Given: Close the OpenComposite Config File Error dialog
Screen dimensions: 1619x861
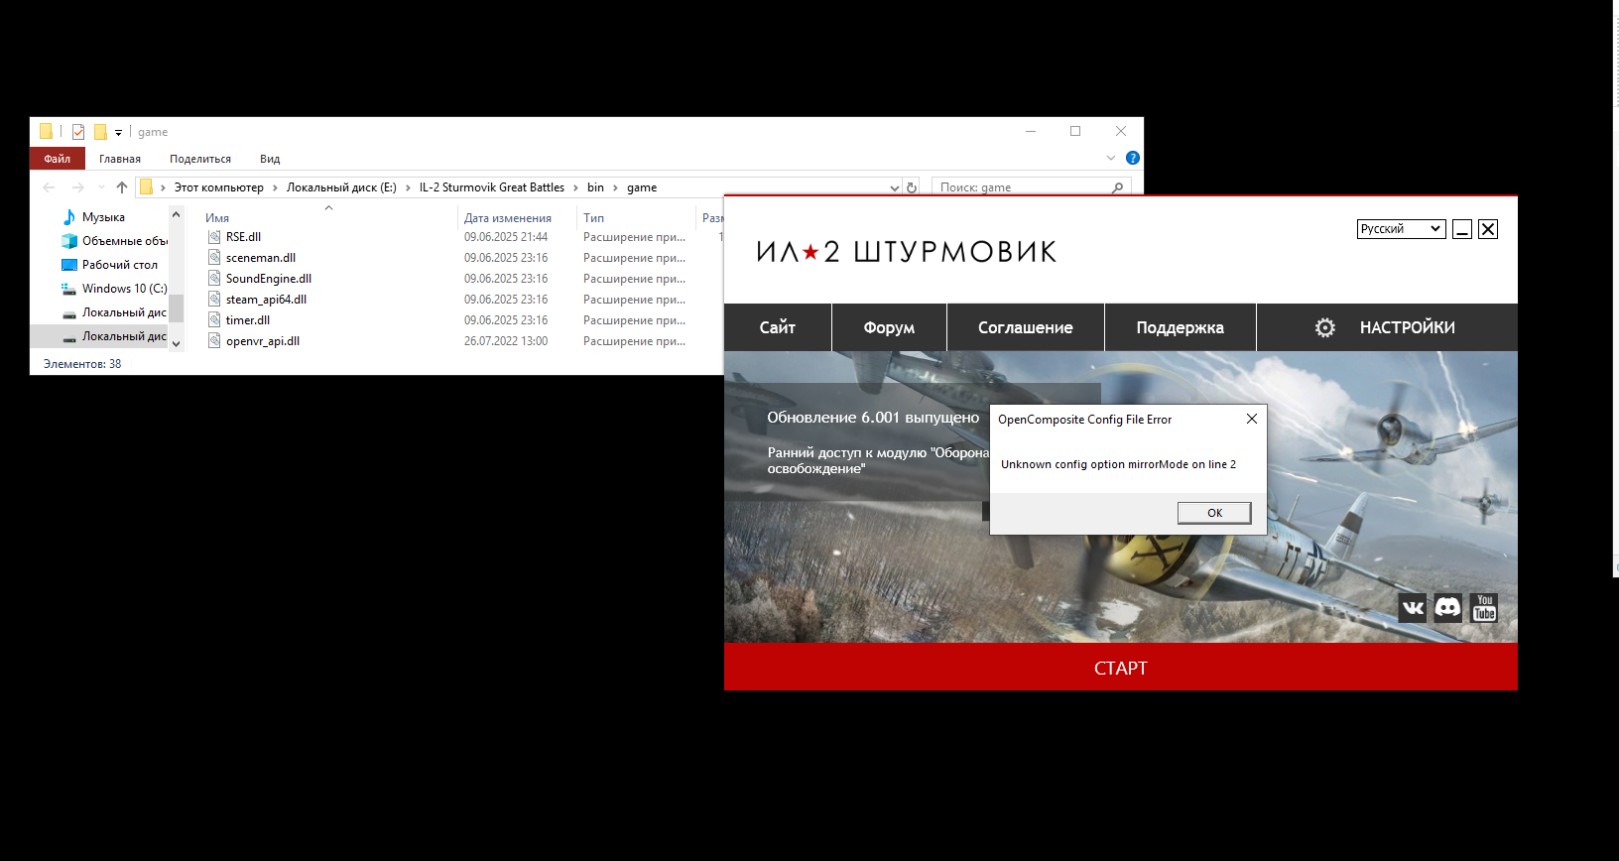Looking at the screenshot, I should point(1252,419).
